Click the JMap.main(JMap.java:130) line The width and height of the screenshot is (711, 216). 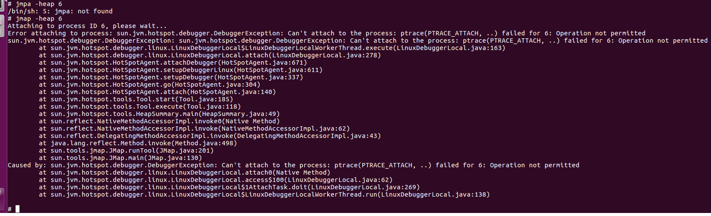click(x=121, y=158)
